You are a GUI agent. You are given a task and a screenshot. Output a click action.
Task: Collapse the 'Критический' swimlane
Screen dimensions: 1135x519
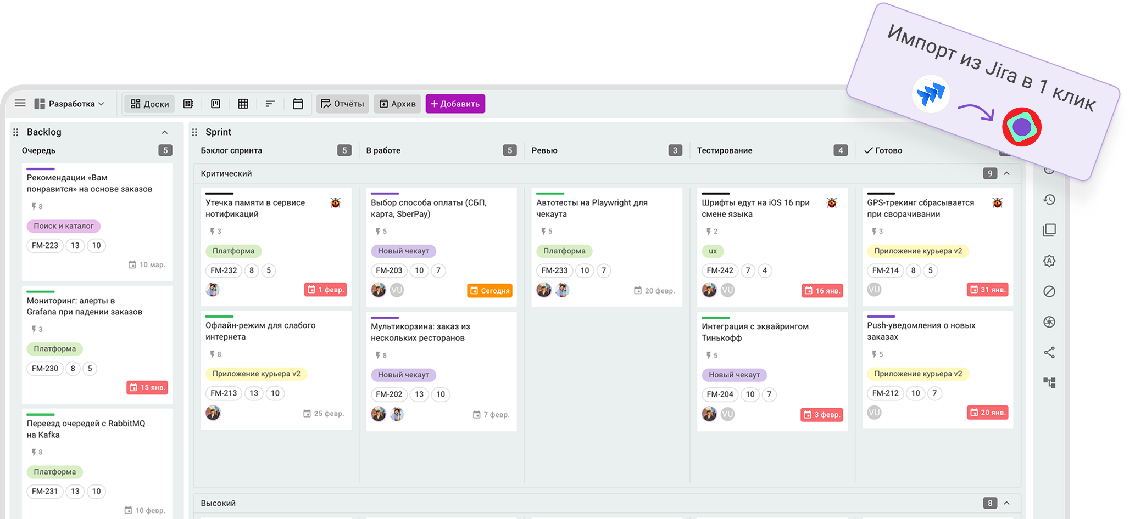click(x=1007, y=173)
